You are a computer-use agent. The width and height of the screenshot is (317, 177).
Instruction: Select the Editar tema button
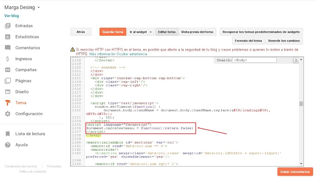(167, 32)
